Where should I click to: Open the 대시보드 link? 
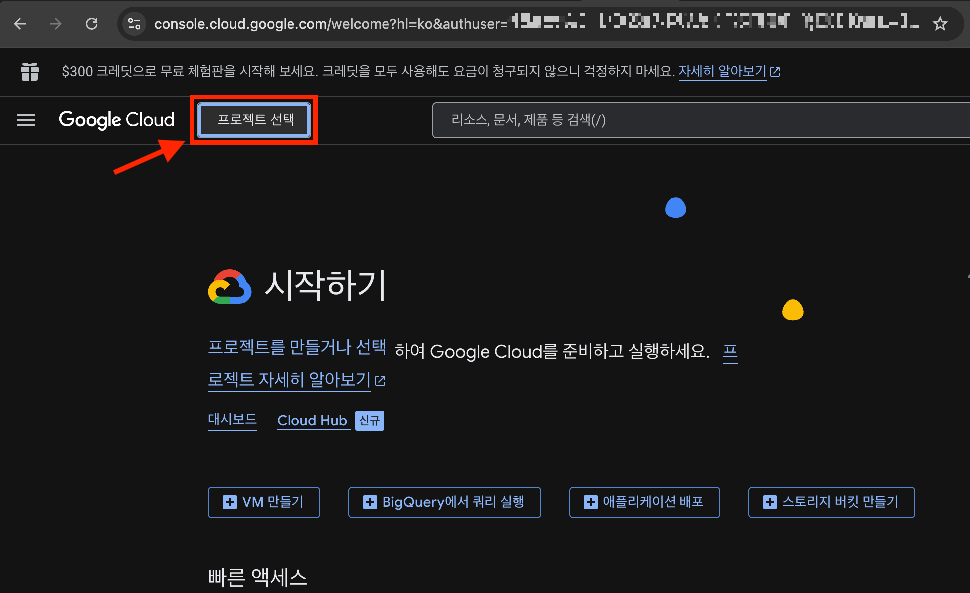232,420
